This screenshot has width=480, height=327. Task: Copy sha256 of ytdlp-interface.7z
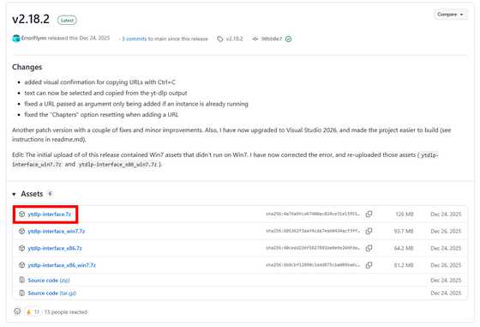pyautogui.click(x=369, y=214)
